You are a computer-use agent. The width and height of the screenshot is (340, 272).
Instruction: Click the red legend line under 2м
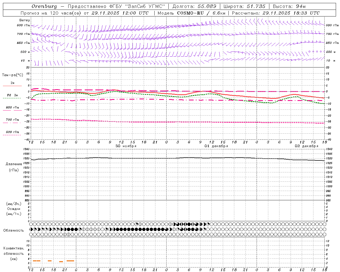(12, 86)
